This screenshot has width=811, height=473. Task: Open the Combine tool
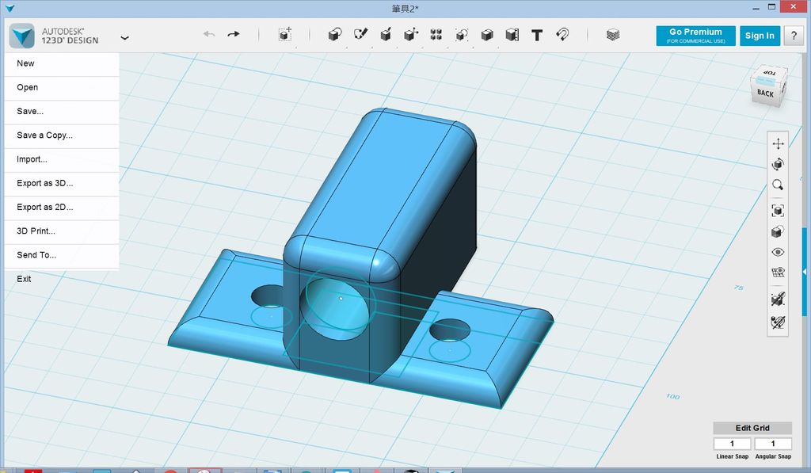point(487,35)
